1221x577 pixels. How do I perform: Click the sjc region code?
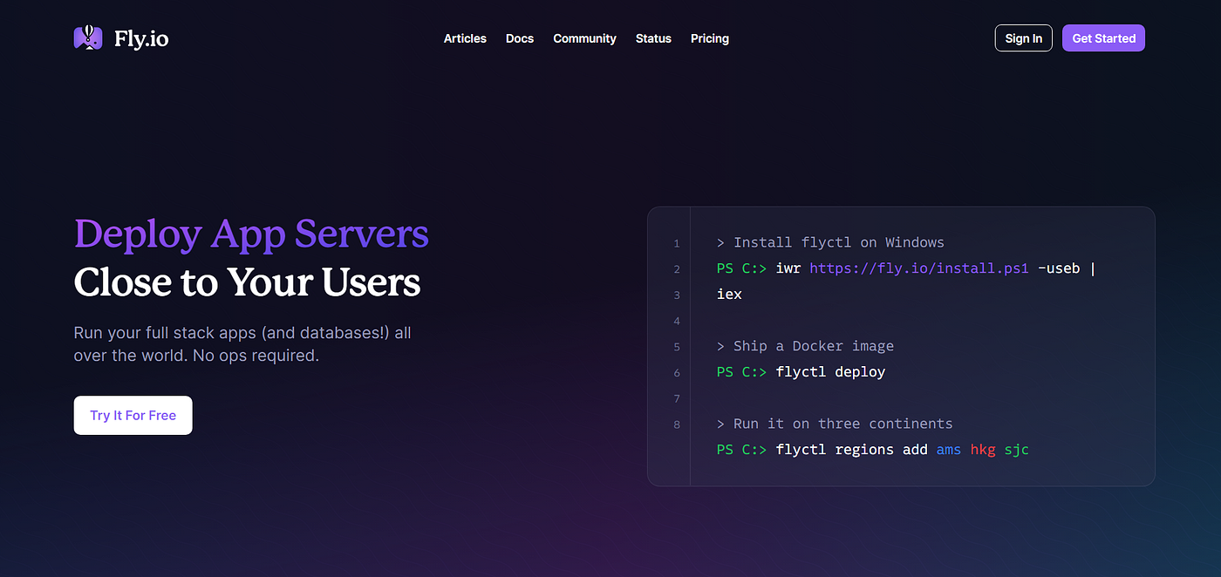(1017, 450)
